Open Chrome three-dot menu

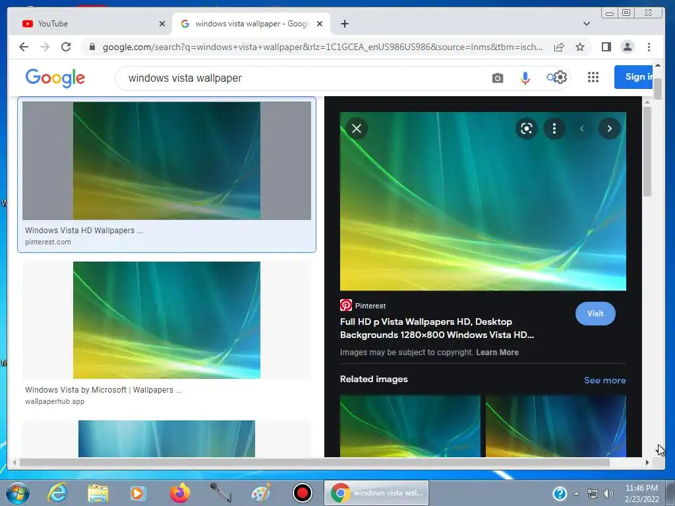pyautogui.click(x=649, y=47)
